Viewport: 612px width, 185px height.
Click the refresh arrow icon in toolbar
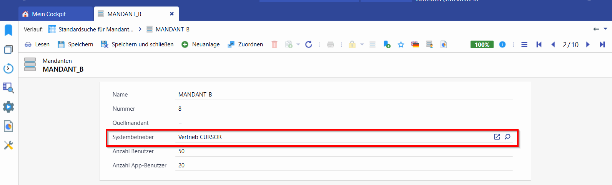pyautogui.click(x=309, y=44)
